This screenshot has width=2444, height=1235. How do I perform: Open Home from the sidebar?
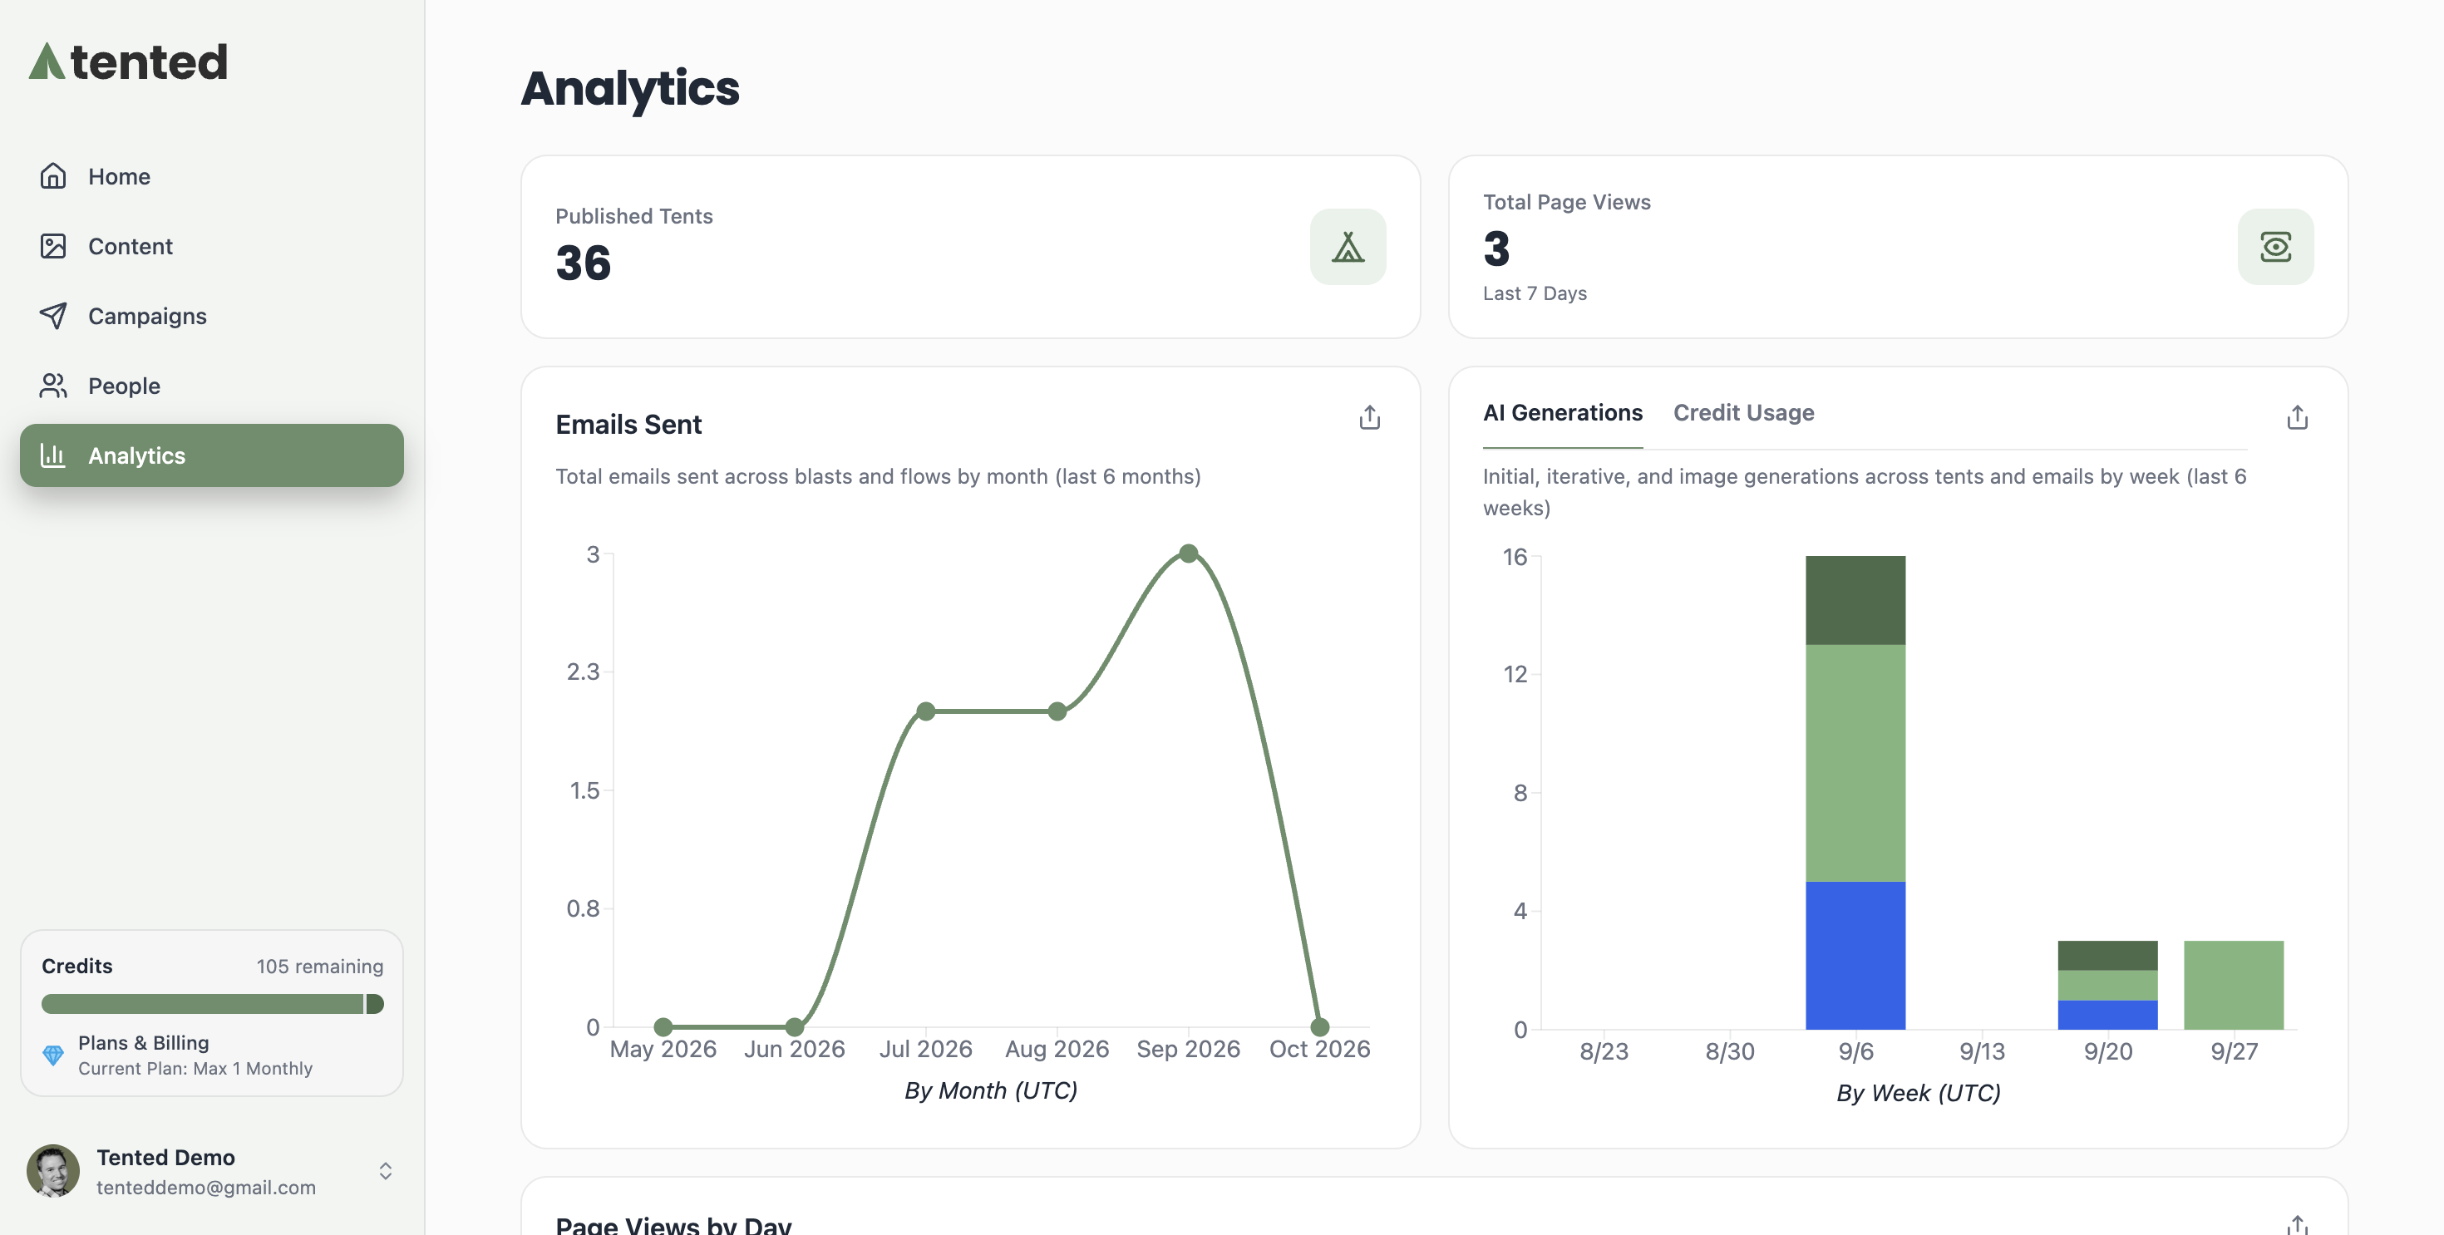pyautogui.click(x=212, y=176)
